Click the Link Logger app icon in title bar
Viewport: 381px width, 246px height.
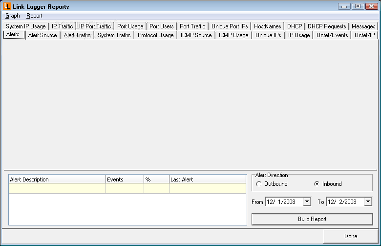point(7,6)
